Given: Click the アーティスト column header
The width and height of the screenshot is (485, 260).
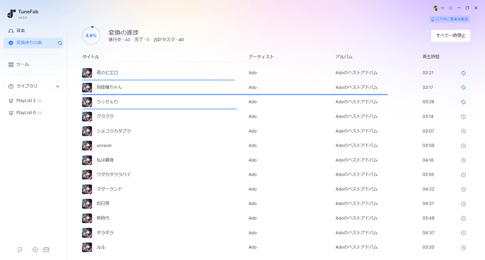Looking at the screenshot, I should point(261,56).
